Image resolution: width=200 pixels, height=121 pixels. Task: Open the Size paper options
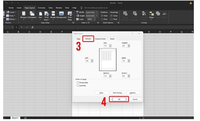[40, 15]
